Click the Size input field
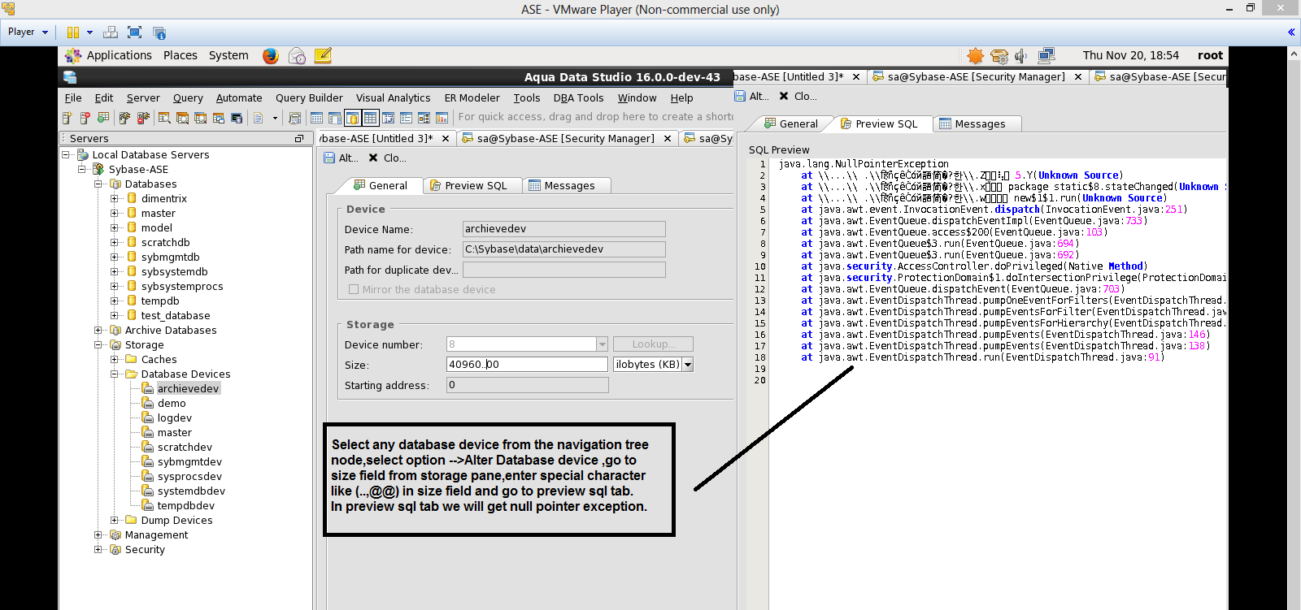The image size is (1301, 610). tap(527, 365)
